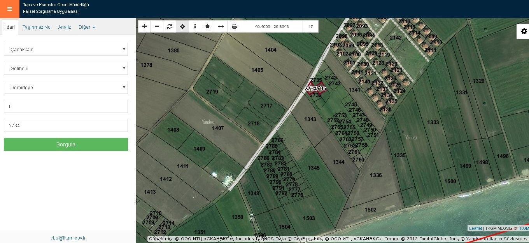Click the refresh map icon
Viewport: 529px width, 243px height.
(x=170, y=26)
